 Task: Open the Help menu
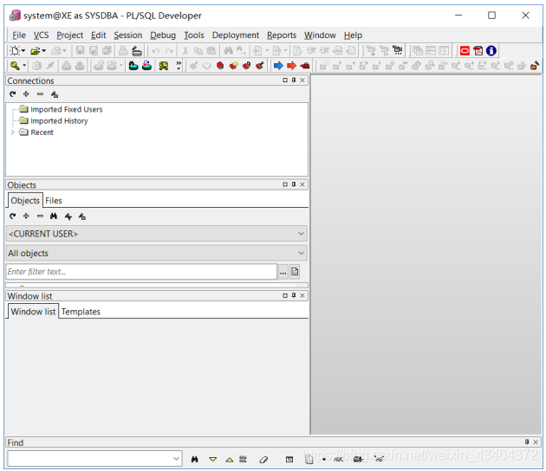click(x=353, y=35)
